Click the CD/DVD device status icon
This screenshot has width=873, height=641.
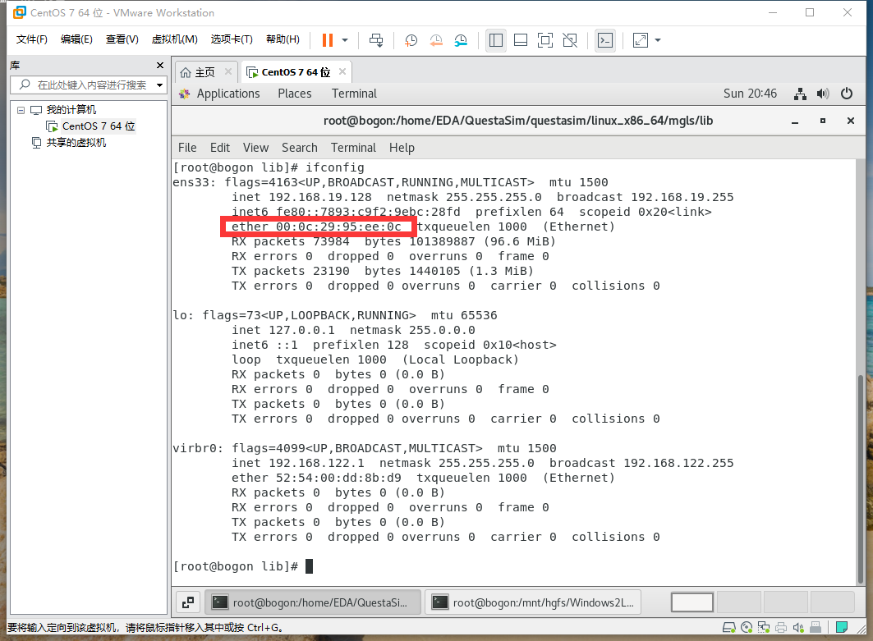coord(747,628)
